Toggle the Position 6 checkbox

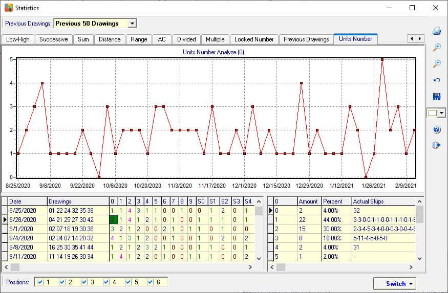pyautogui.click(x=151, y=282)
